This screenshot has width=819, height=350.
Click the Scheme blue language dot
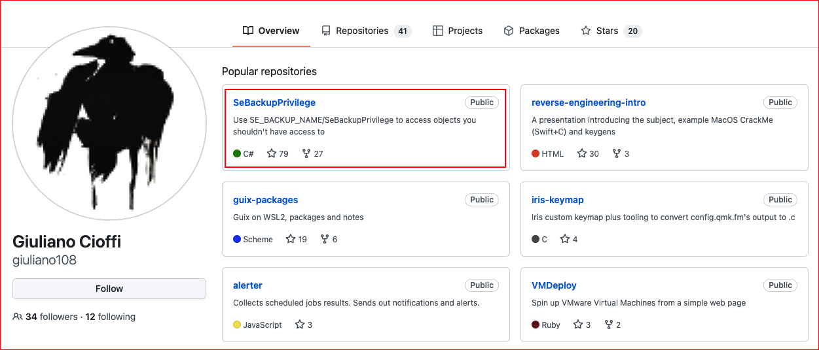237,239
